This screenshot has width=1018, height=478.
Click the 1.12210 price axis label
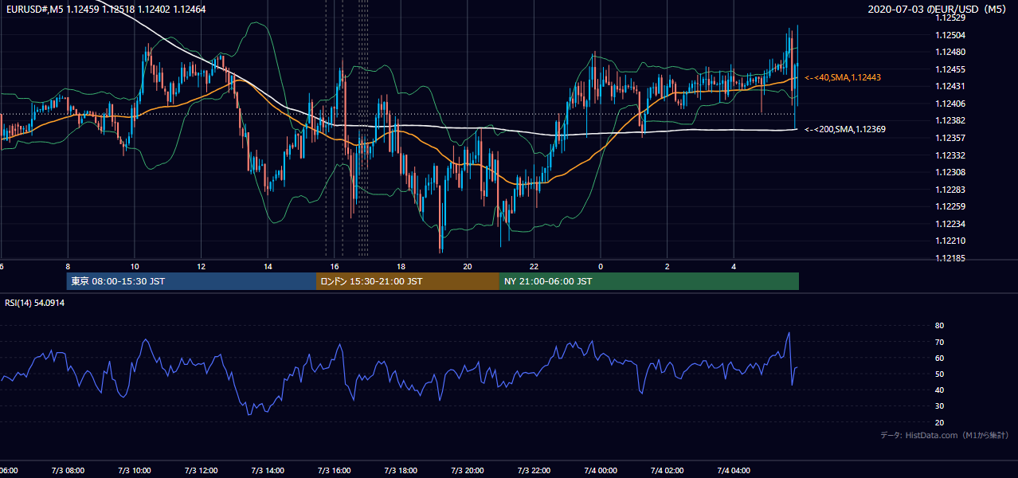pyautogui.click(x=949, y=241)
